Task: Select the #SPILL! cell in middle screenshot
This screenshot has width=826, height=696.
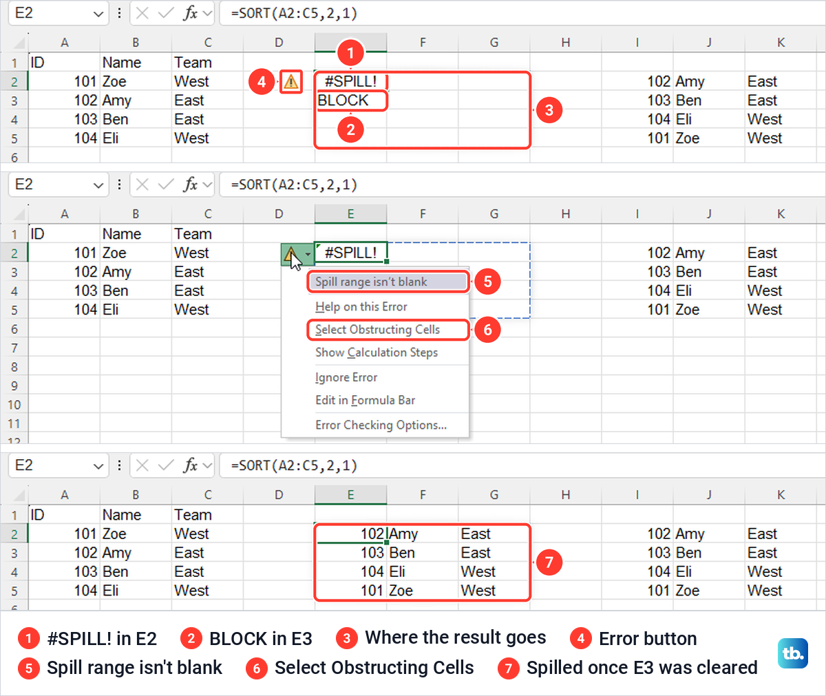Action: tap(350, 253)
